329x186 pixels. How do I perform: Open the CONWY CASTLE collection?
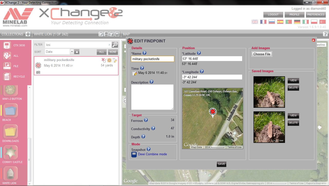[11, 153]
